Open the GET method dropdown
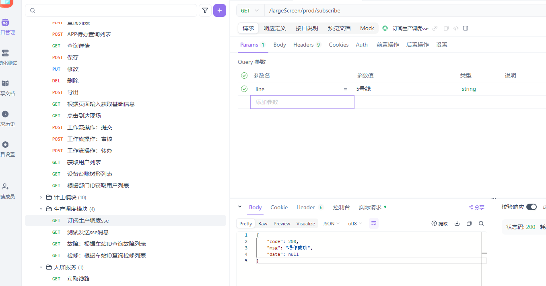This screenshot has height=286, width=546. coord(250,11)
